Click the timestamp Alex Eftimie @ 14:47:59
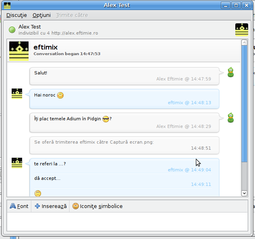 184,79
